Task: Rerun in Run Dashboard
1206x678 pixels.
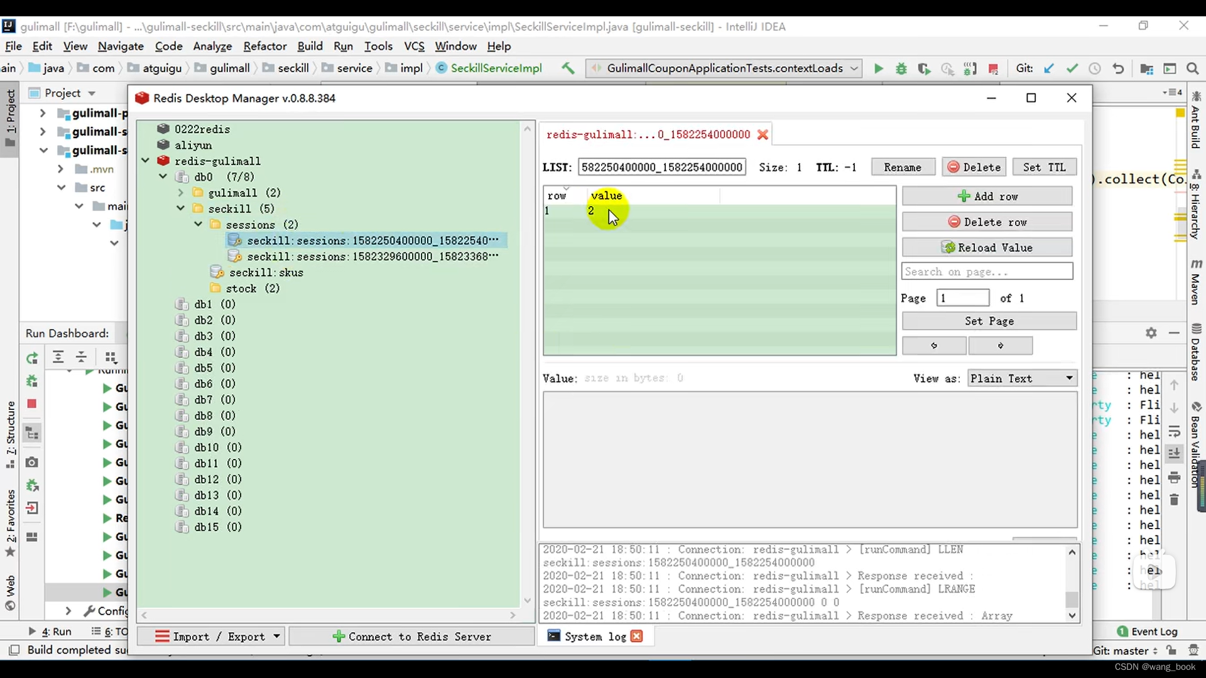Action: click(x=32, y=358)
